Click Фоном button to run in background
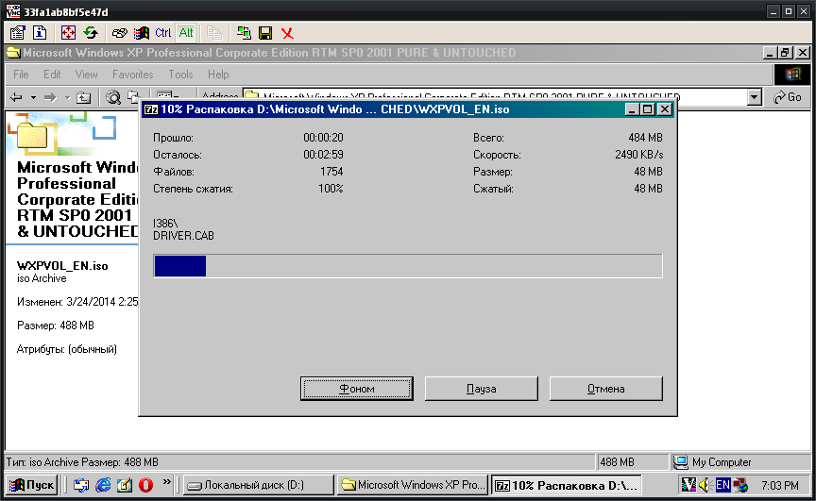This screenshot has width=816, height=501. [x=356, y=389]
